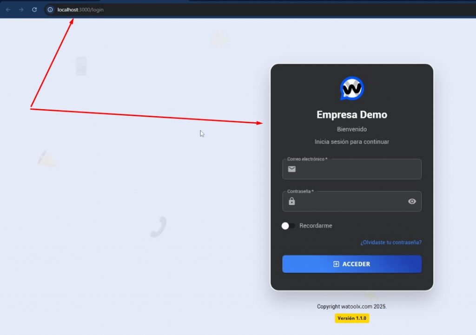
Task: Click the yellow Versión 1.1.0 badge
Action: 352,318
